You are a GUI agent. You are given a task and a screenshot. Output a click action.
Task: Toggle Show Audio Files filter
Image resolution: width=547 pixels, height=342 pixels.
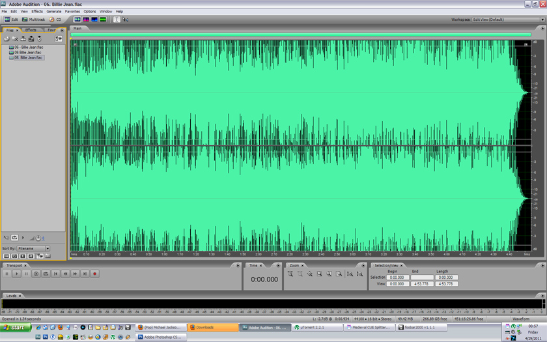[7, 256]
